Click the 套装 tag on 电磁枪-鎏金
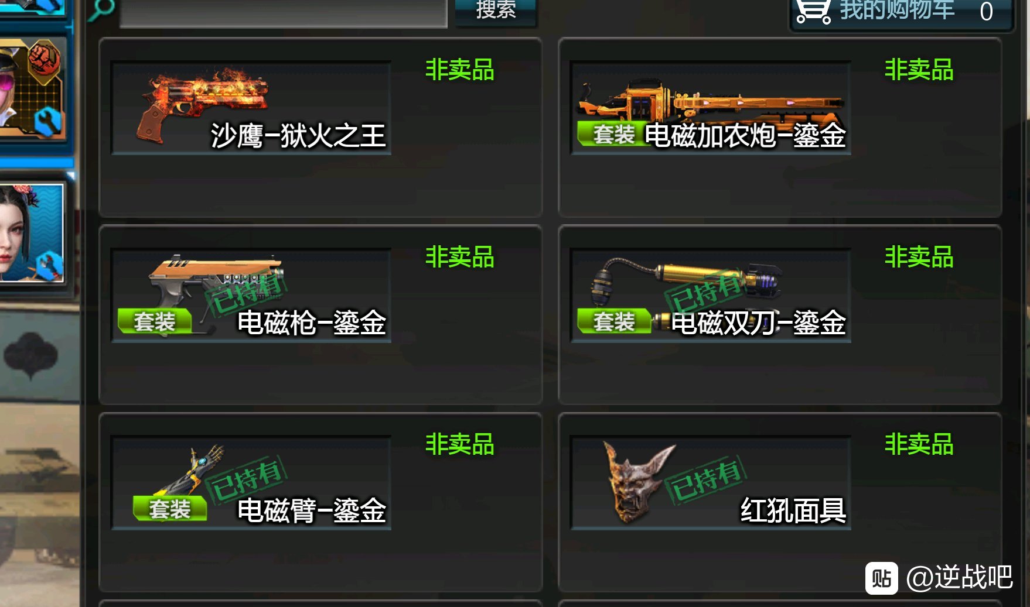1030x607 pixels. click(155, 321)
